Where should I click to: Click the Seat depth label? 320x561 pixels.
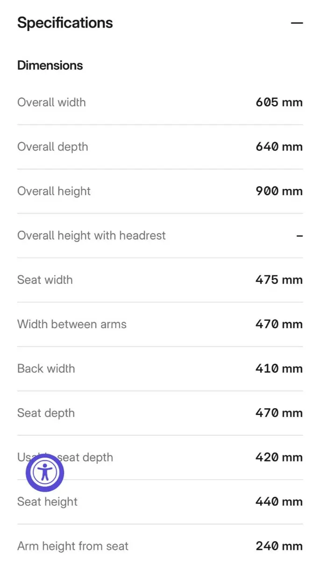coord(46,413)
